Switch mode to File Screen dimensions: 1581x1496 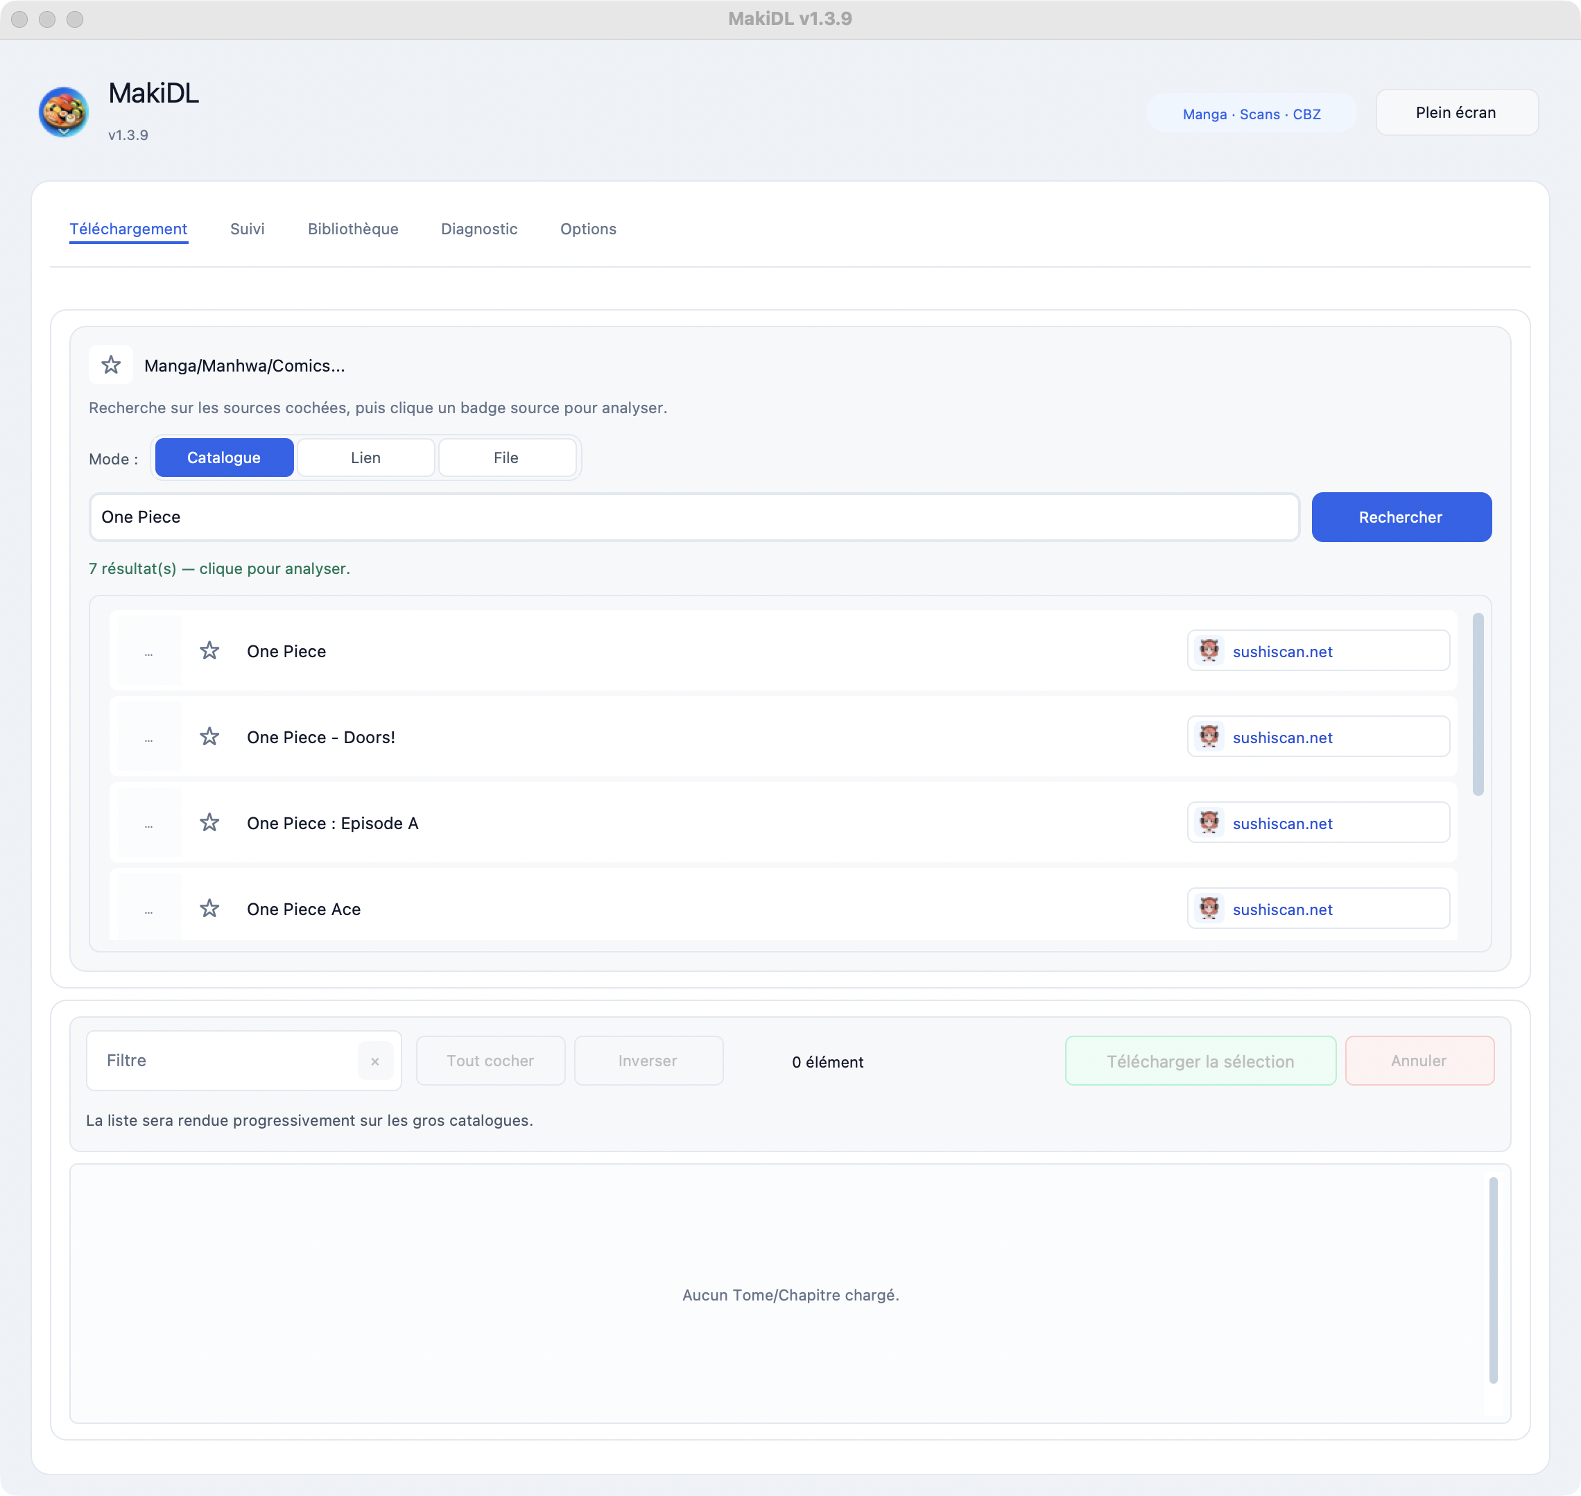pyautogui.click(x=506, y=458)
